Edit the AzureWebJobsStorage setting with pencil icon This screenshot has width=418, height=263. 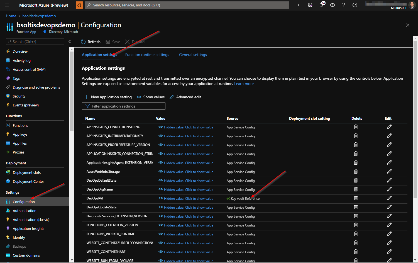pos(389,172)
